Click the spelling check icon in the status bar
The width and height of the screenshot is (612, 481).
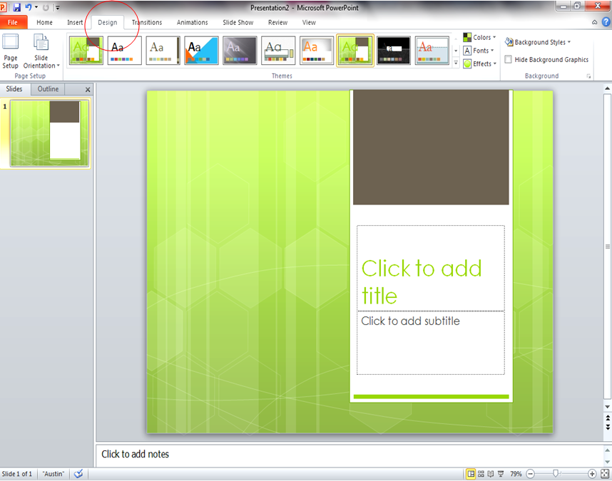pyautogui.click(x=78, y=473)
